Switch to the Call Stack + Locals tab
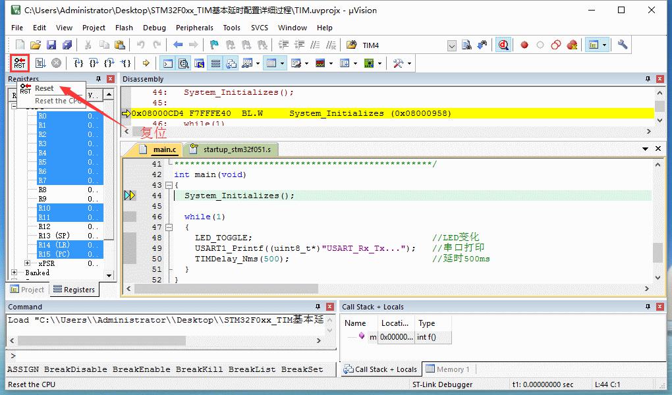The width and height of the screenshot is (672, 395). (x=381, y=369)
